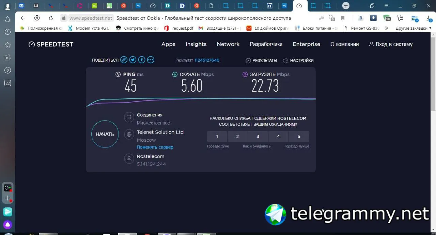Open the Modem Yota 4G bookmark

tap(90, 28)
